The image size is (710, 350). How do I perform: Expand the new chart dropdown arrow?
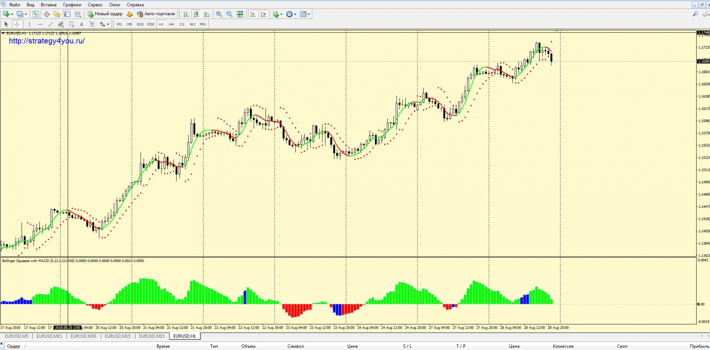(x=12, y=15)
